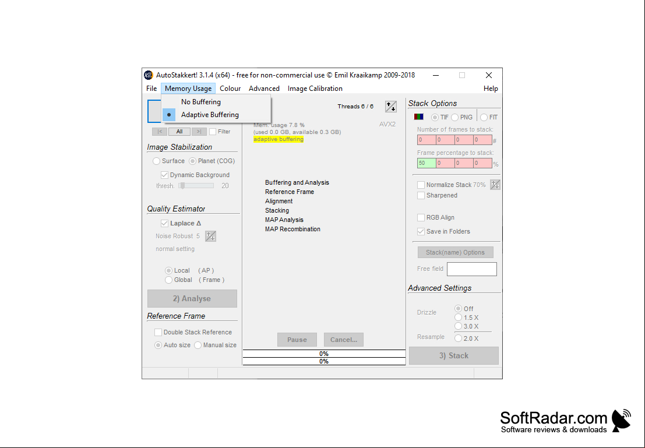645x448 pixels.
Task: Click the Normalize Stack percentage adjust icon
Action: click(495, 185)
